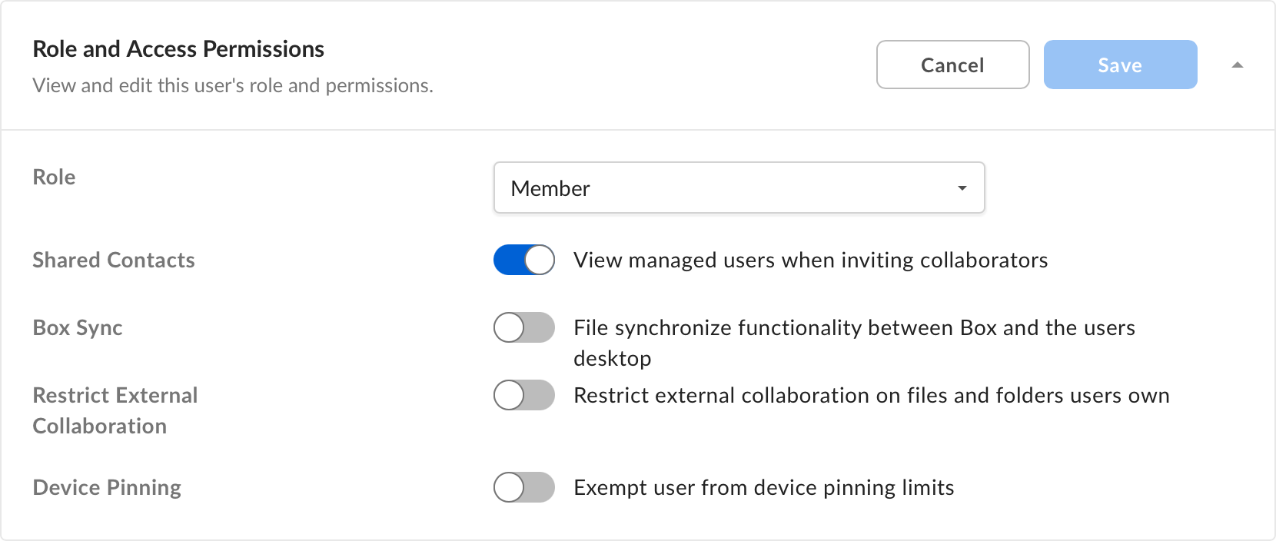Screen dimensions: 1276x541
Task: Click the 'View and edit this user's role' subtitle
Action: pos(233,85)
